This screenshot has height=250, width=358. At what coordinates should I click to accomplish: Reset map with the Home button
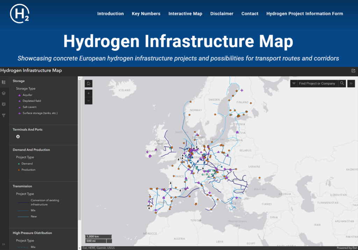point(88,84)
